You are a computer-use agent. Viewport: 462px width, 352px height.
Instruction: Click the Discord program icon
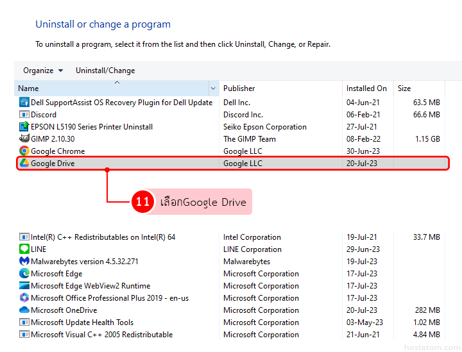[24, 115]
